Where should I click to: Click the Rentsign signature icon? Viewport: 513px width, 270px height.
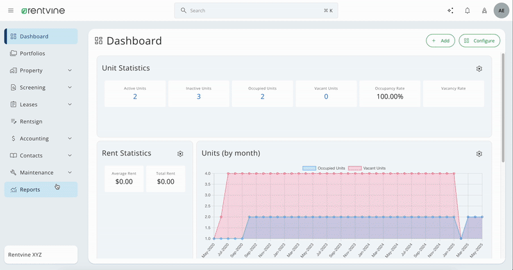[13, 121]
